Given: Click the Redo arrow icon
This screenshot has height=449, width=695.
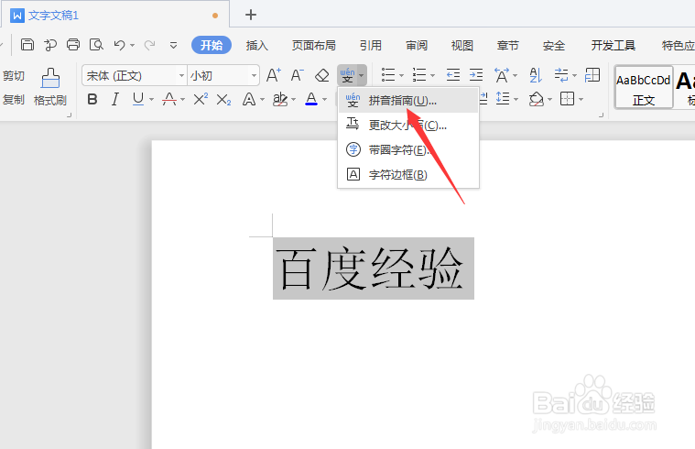Looking at the screenshot, I should [x=150, y=45].
